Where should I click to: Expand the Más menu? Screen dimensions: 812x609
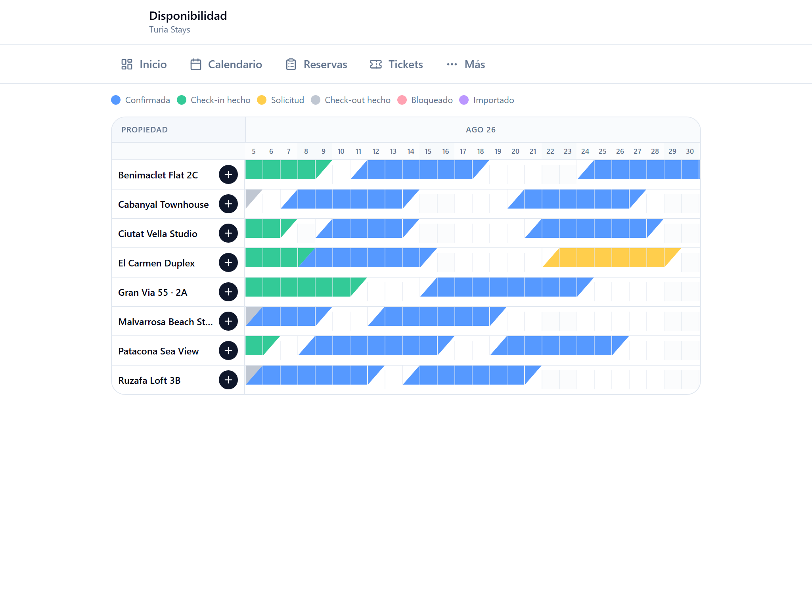(466, 64)
